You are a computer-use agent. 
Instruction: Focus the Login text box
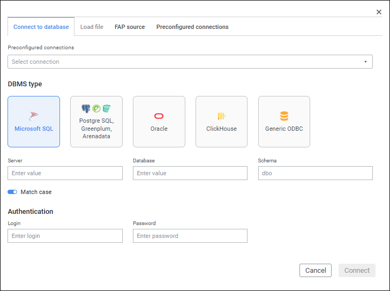tap(65, 236)
